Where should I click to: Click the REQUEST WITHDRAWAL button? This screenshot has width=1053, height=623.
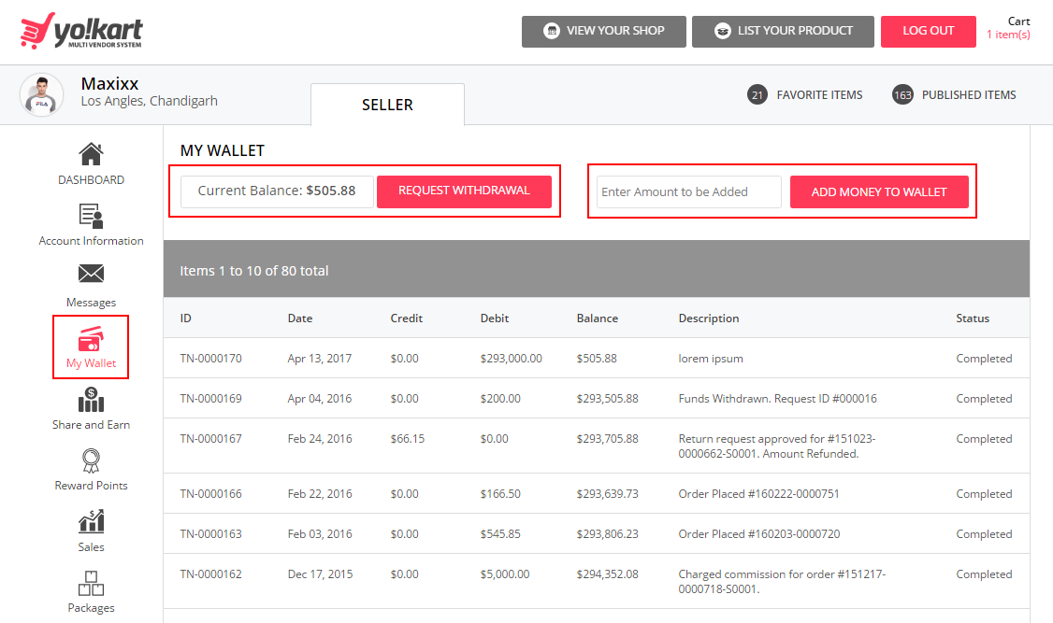click(x=464, y=191)
